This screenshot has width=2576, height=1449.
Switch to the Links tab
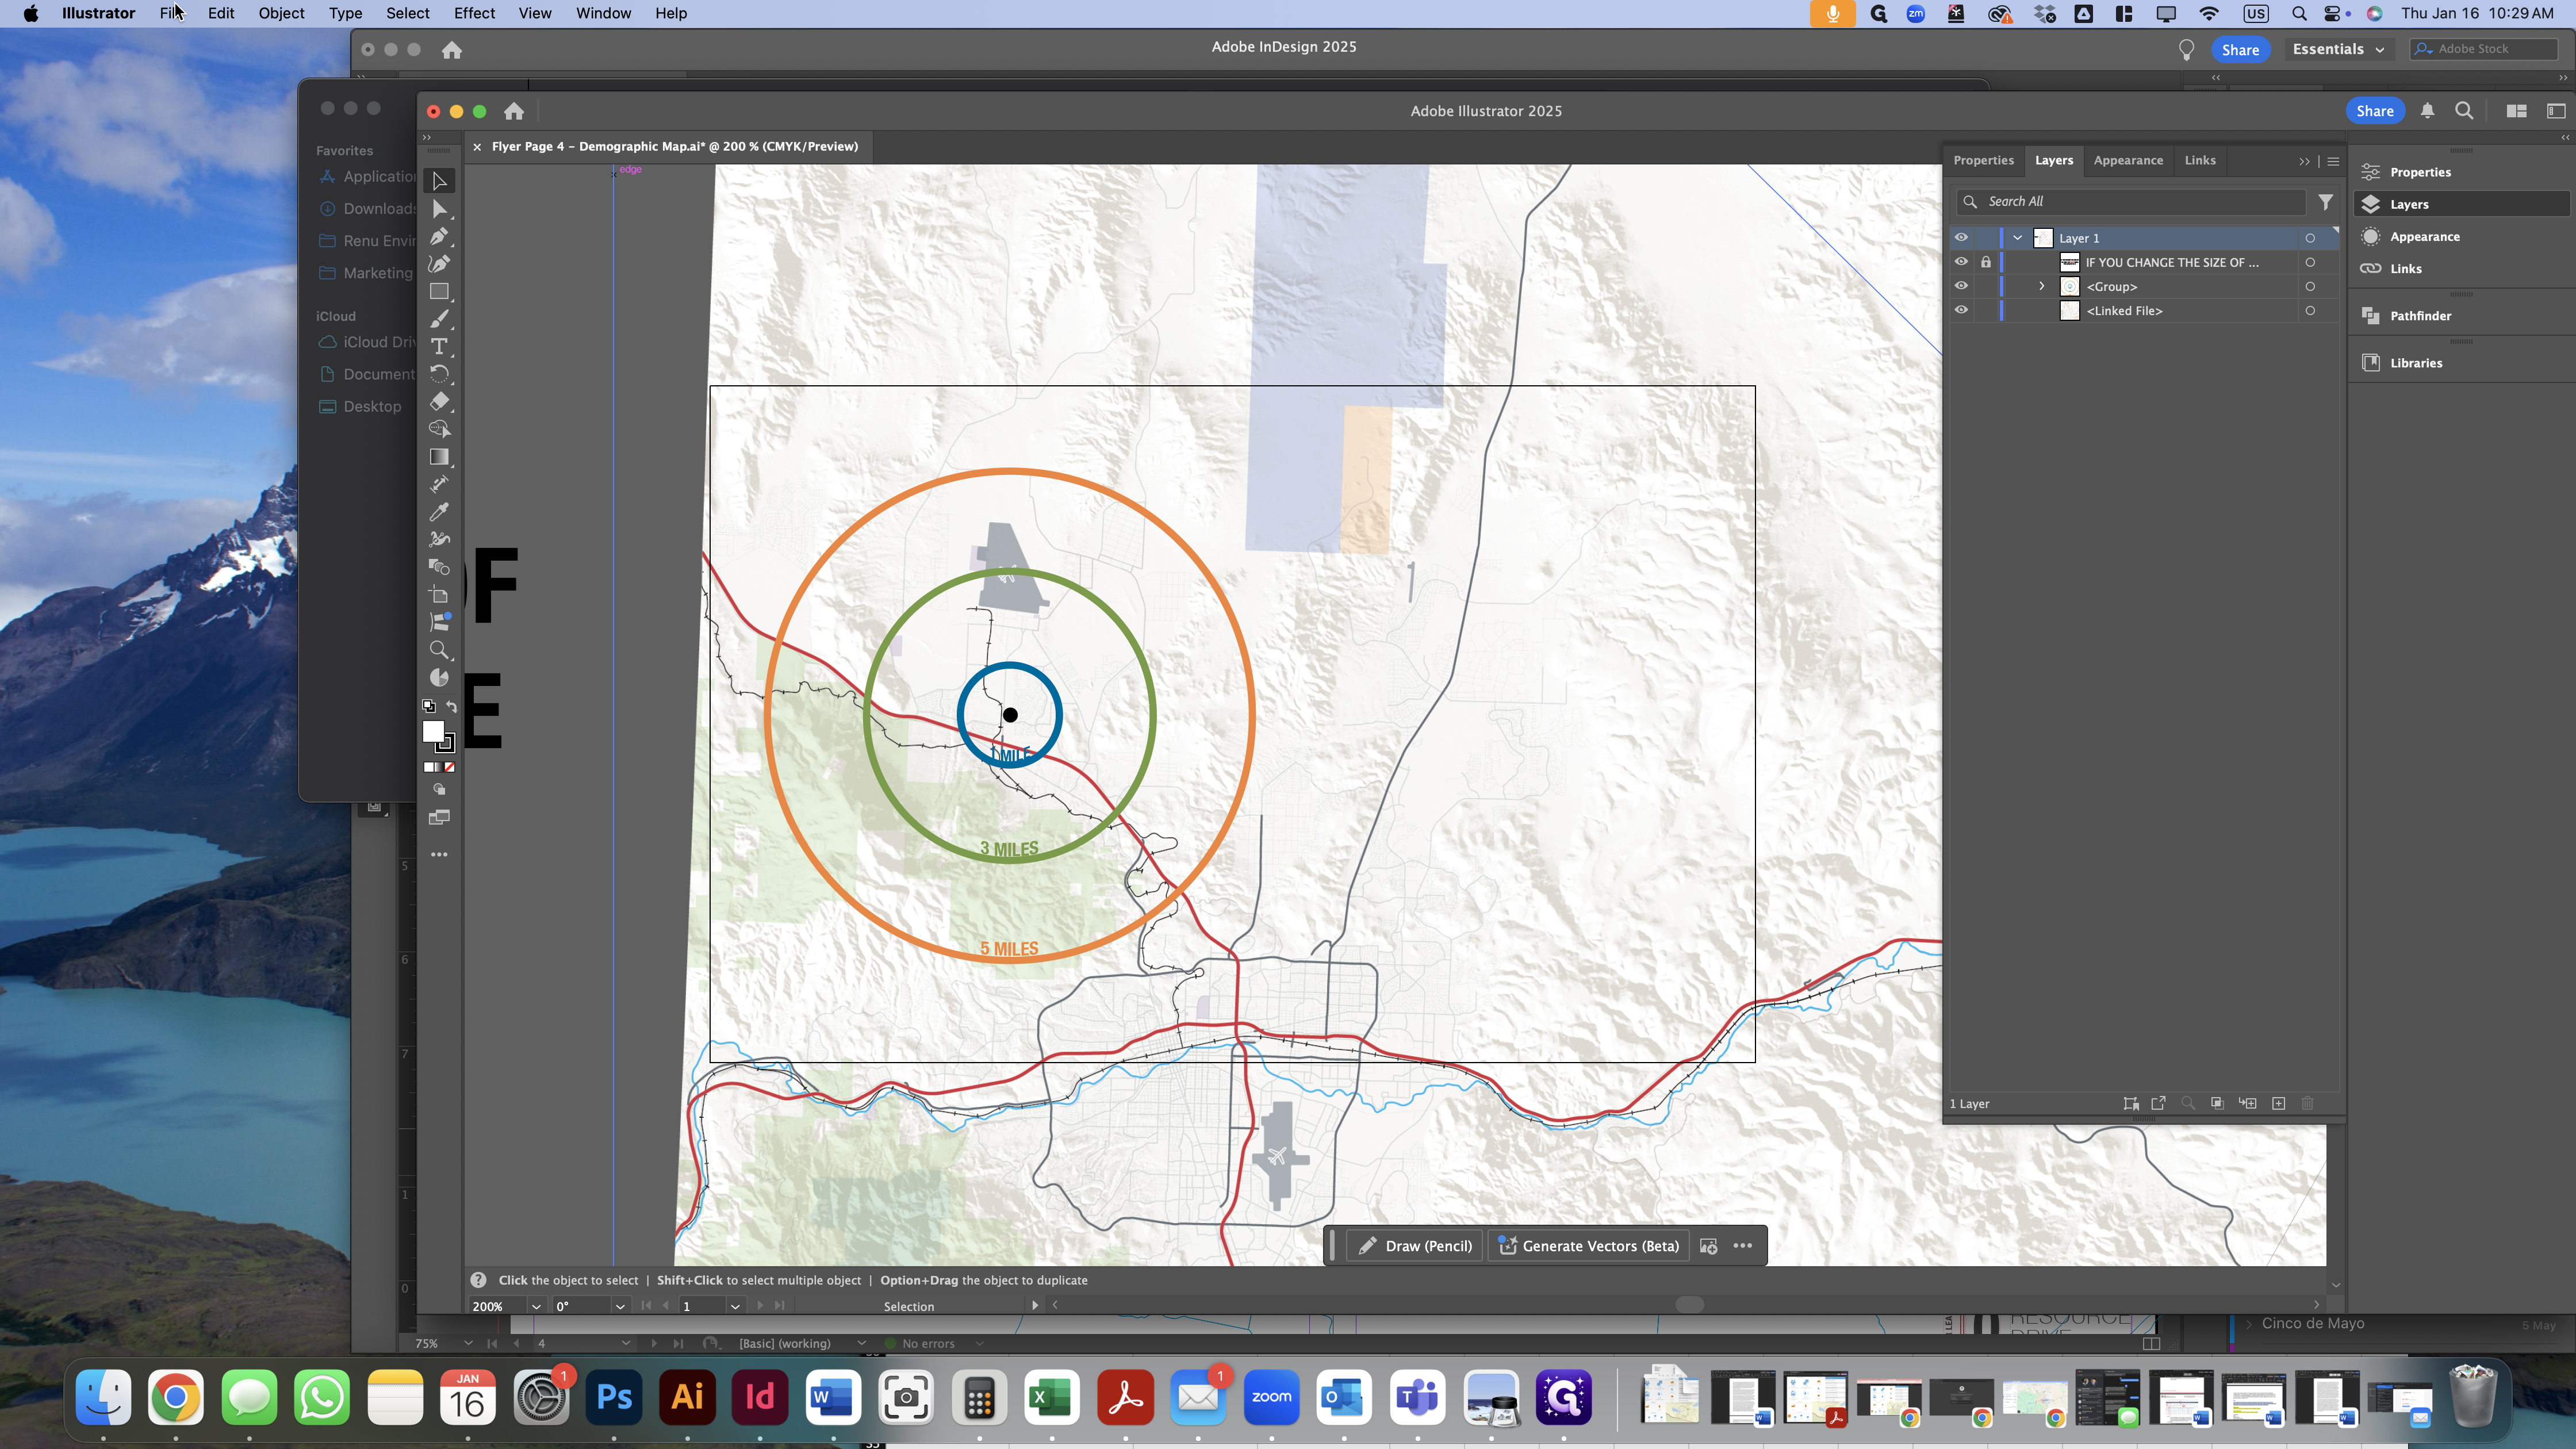pos(2200,160)
